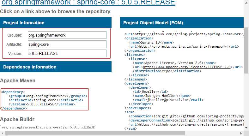Click the opening licenses tag
Screen dimensions: 249x136
135,55
